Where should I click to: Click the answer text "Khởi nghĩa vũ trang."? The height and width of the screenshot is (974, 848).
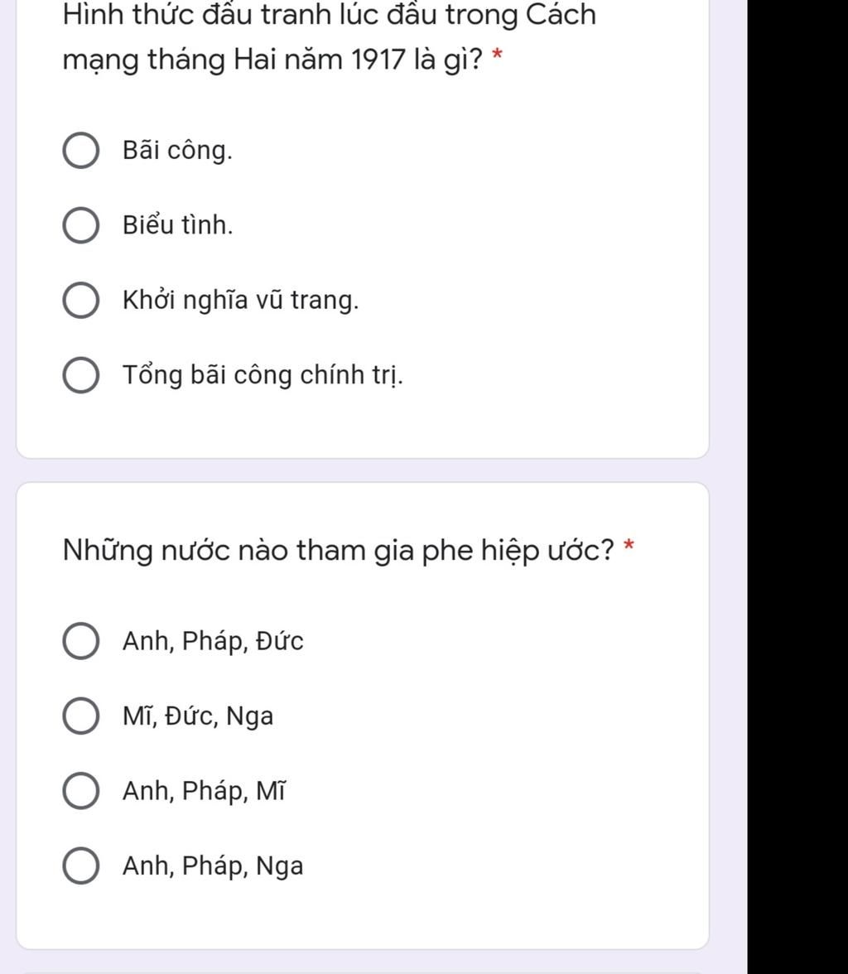pos(240,301)
